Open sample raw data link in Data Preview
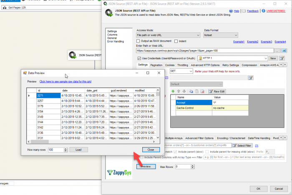Screen dimensions: 292x195 (x=65, y=82)
